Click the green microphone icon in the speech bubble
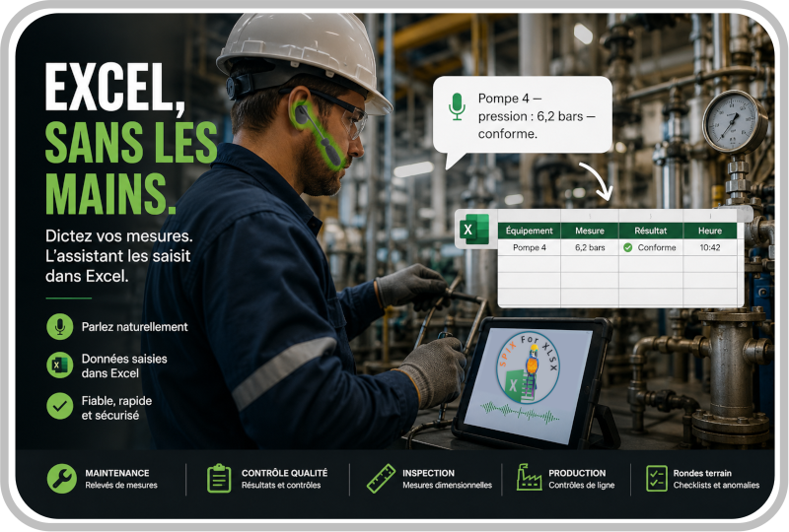The width and height of the screenshot is (789, 532). click(x=457, y=106)
